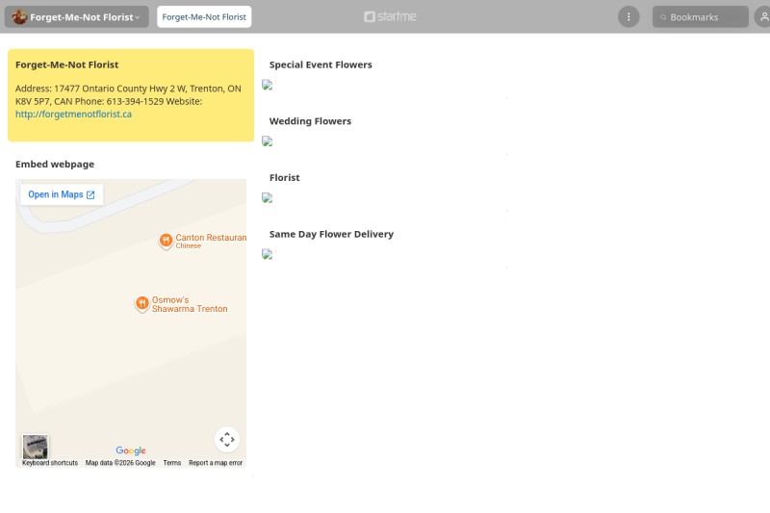Open the three-dot more options menu
Image resolution: width=770 pixels, height=513 pixels.
click(629, 16)
